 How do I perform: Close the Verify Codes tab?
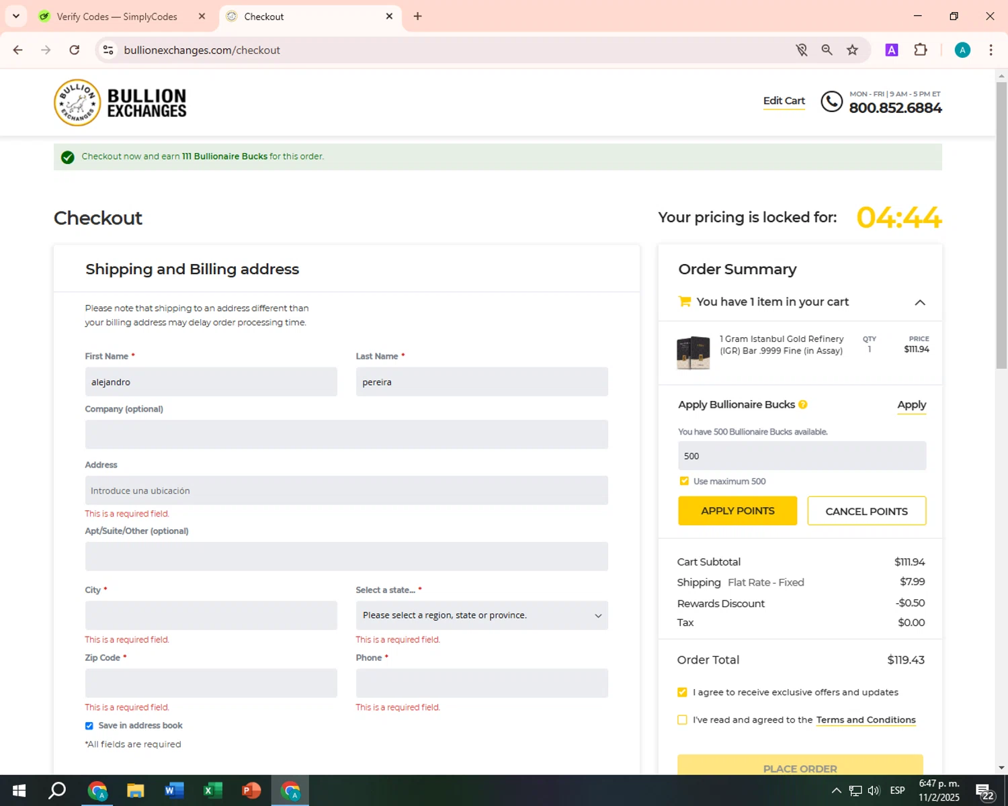click(x=202, y=16)
